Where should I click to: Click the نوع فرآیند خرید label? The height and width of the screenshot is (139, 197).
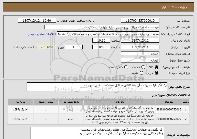click(x=180, y=73)
